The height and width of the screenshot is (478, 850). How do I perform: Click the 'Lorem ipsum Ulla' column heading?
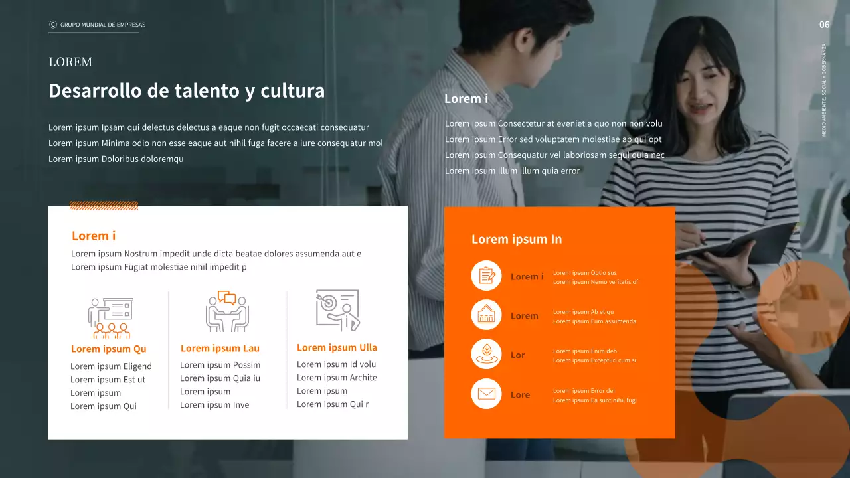337,347
